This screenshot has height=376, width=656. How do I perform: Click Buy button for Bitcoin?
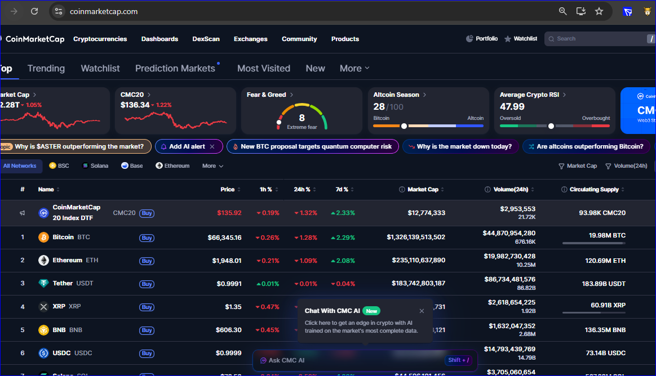[x=147, y=238]
